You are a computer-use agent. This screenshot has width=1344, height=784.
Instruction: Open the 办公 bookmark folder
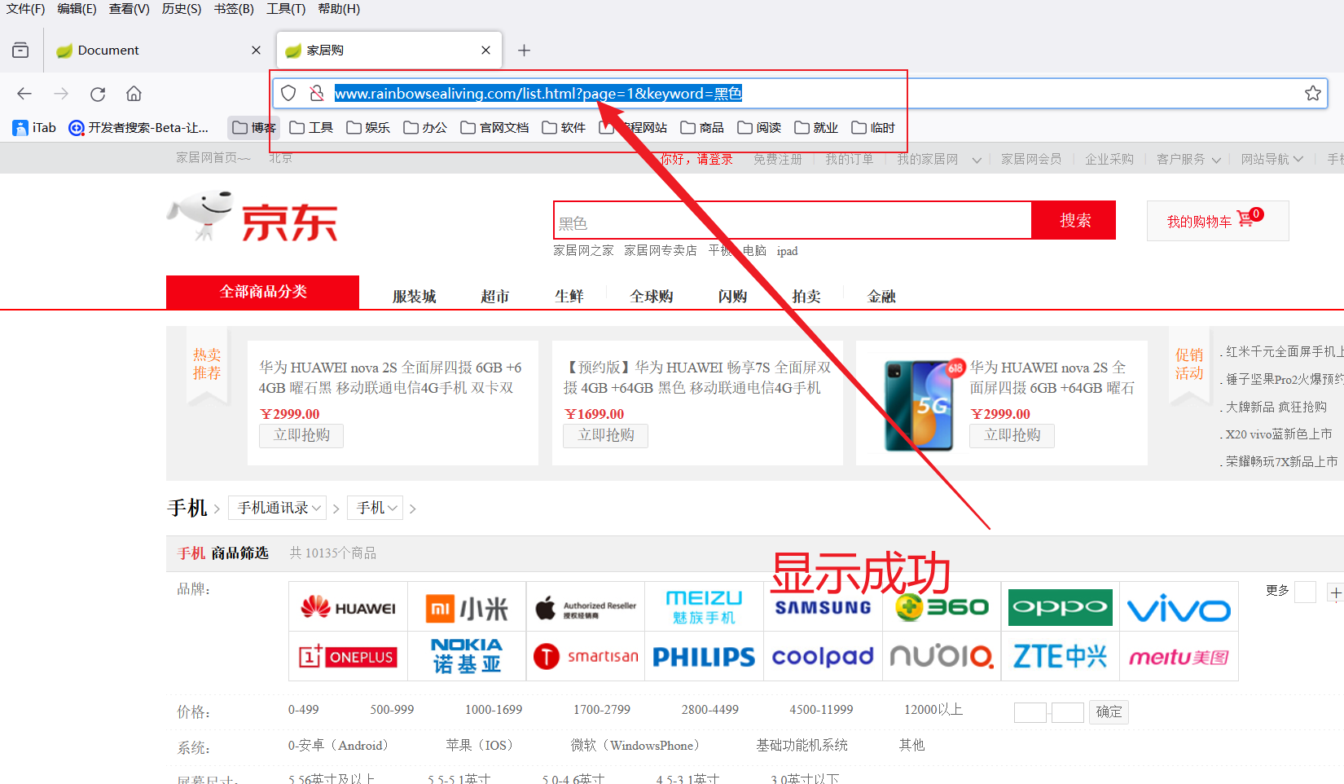click(425, 128)
